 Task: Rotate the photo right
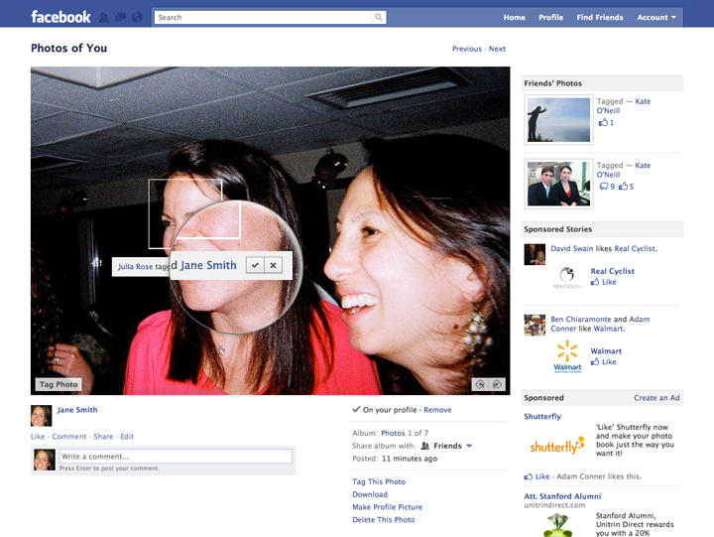[497, 384]
